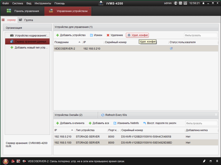Click the Группа folder icon
Viewport: 221px width, 165px height.
[20, 20]
